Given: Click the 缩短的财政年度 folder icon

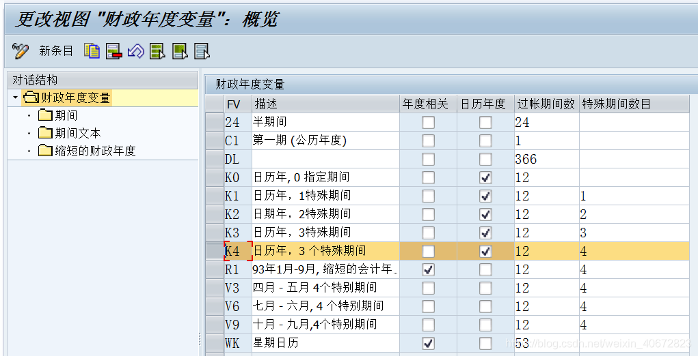Looking at the screenshot, I should [x=45, y=151].
